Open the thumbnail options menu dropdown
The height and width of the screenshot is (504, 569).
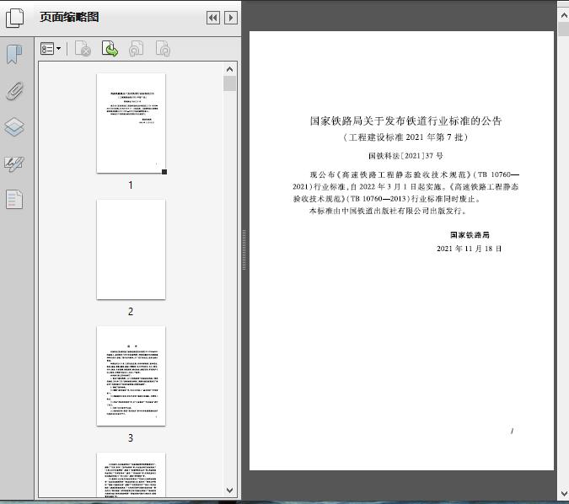[x=51, y=49]
